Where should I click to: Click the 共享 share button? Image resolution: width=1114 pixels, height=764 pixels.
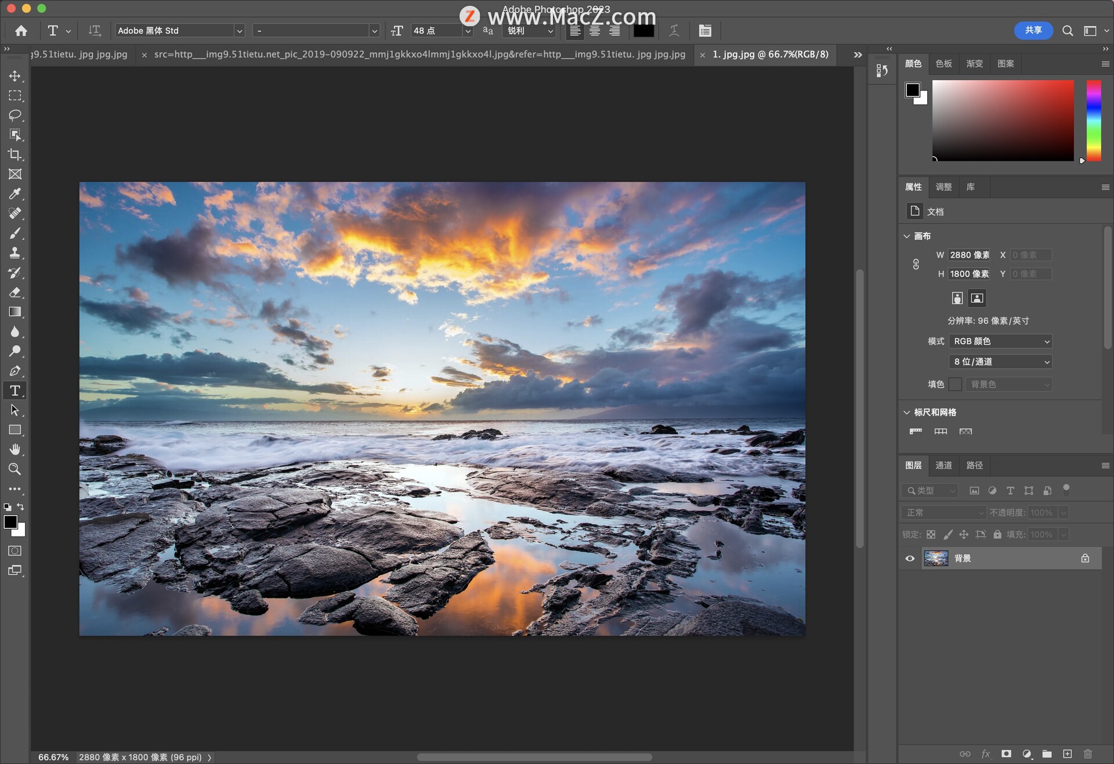[1033, 30]
